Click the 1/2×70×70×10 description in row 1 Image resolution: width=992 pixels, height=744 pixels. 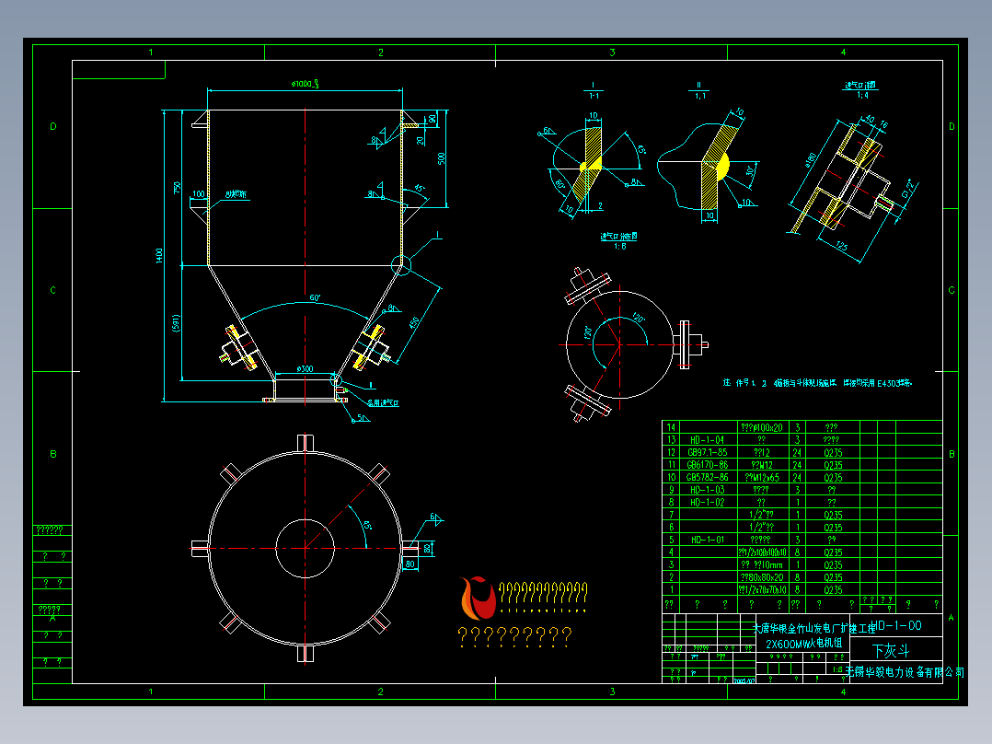point(762,589)
